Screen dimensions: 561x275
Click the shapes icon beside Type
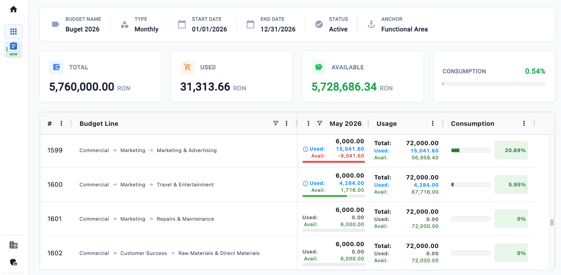click(x=125, y=24)
